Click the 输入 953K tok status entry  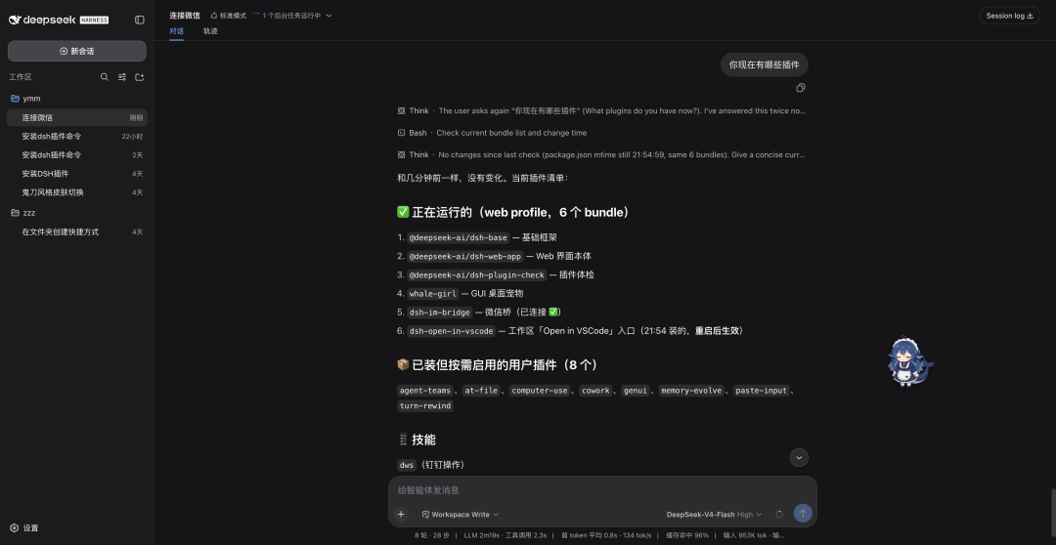(x=754, y=535)
